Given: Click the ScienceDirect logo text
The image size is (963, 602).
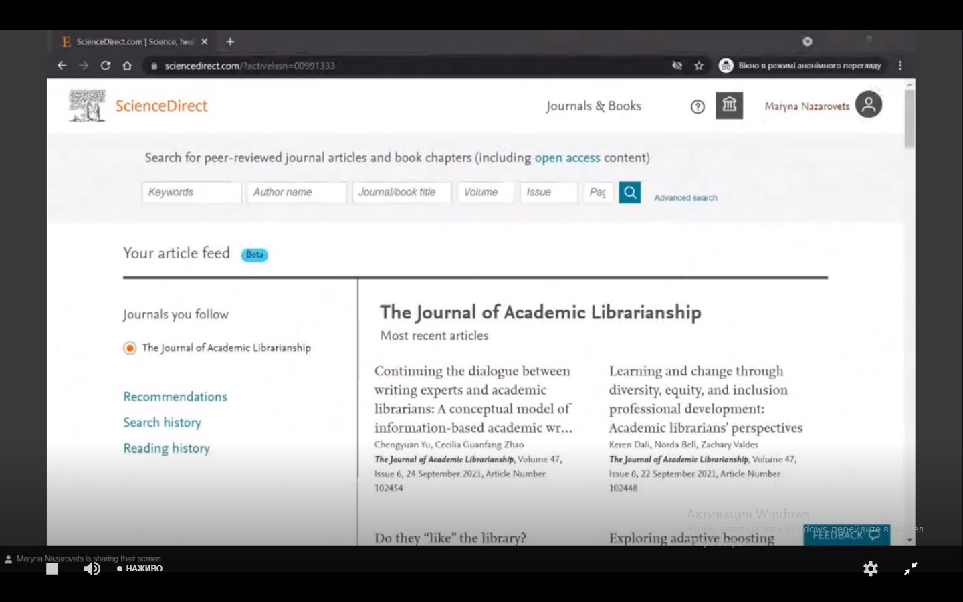Looking at the screenshot, I should pyautogui.click(x=161, y=106).
